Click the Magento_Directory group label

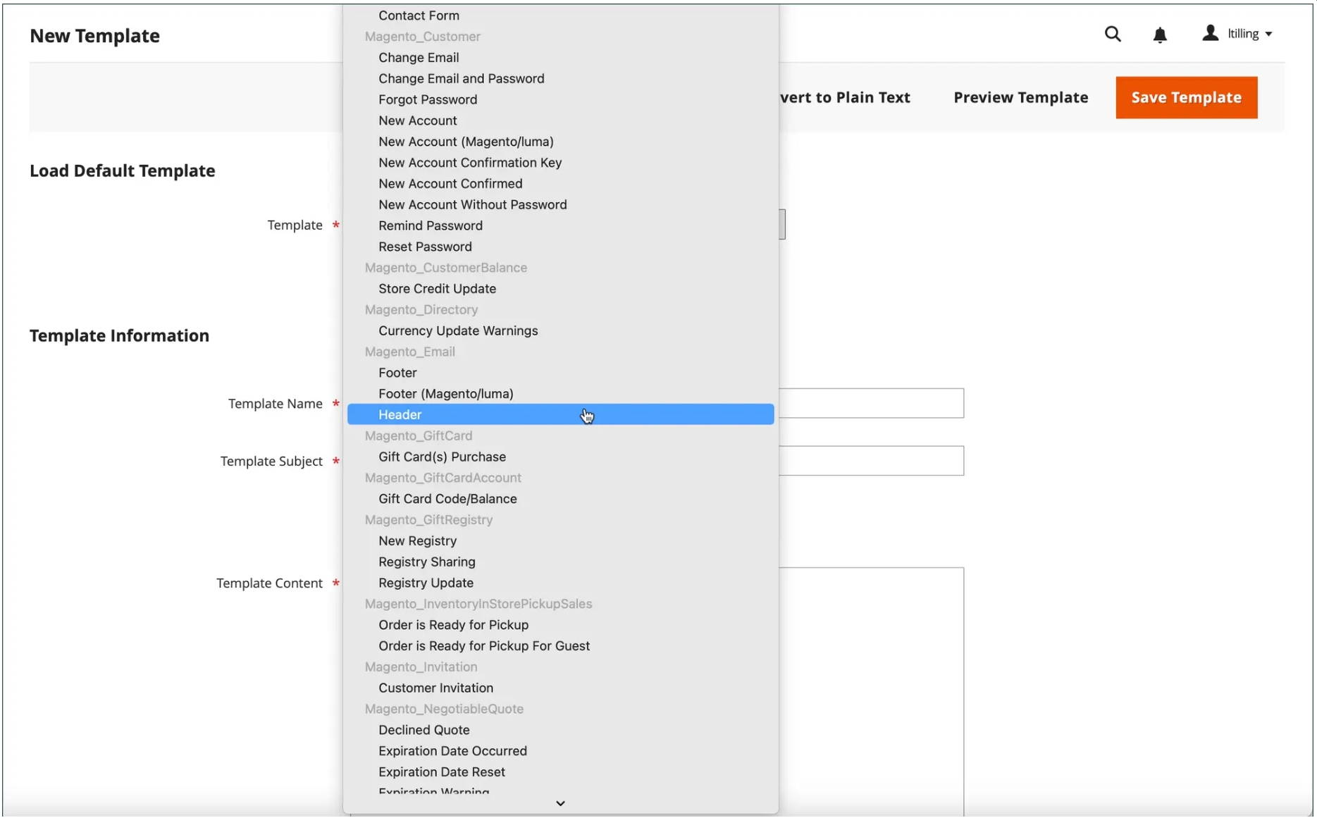421,310
